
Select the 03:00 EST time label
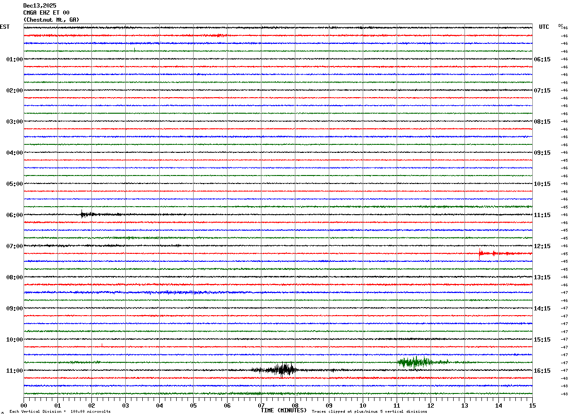[x=14, y=122]
